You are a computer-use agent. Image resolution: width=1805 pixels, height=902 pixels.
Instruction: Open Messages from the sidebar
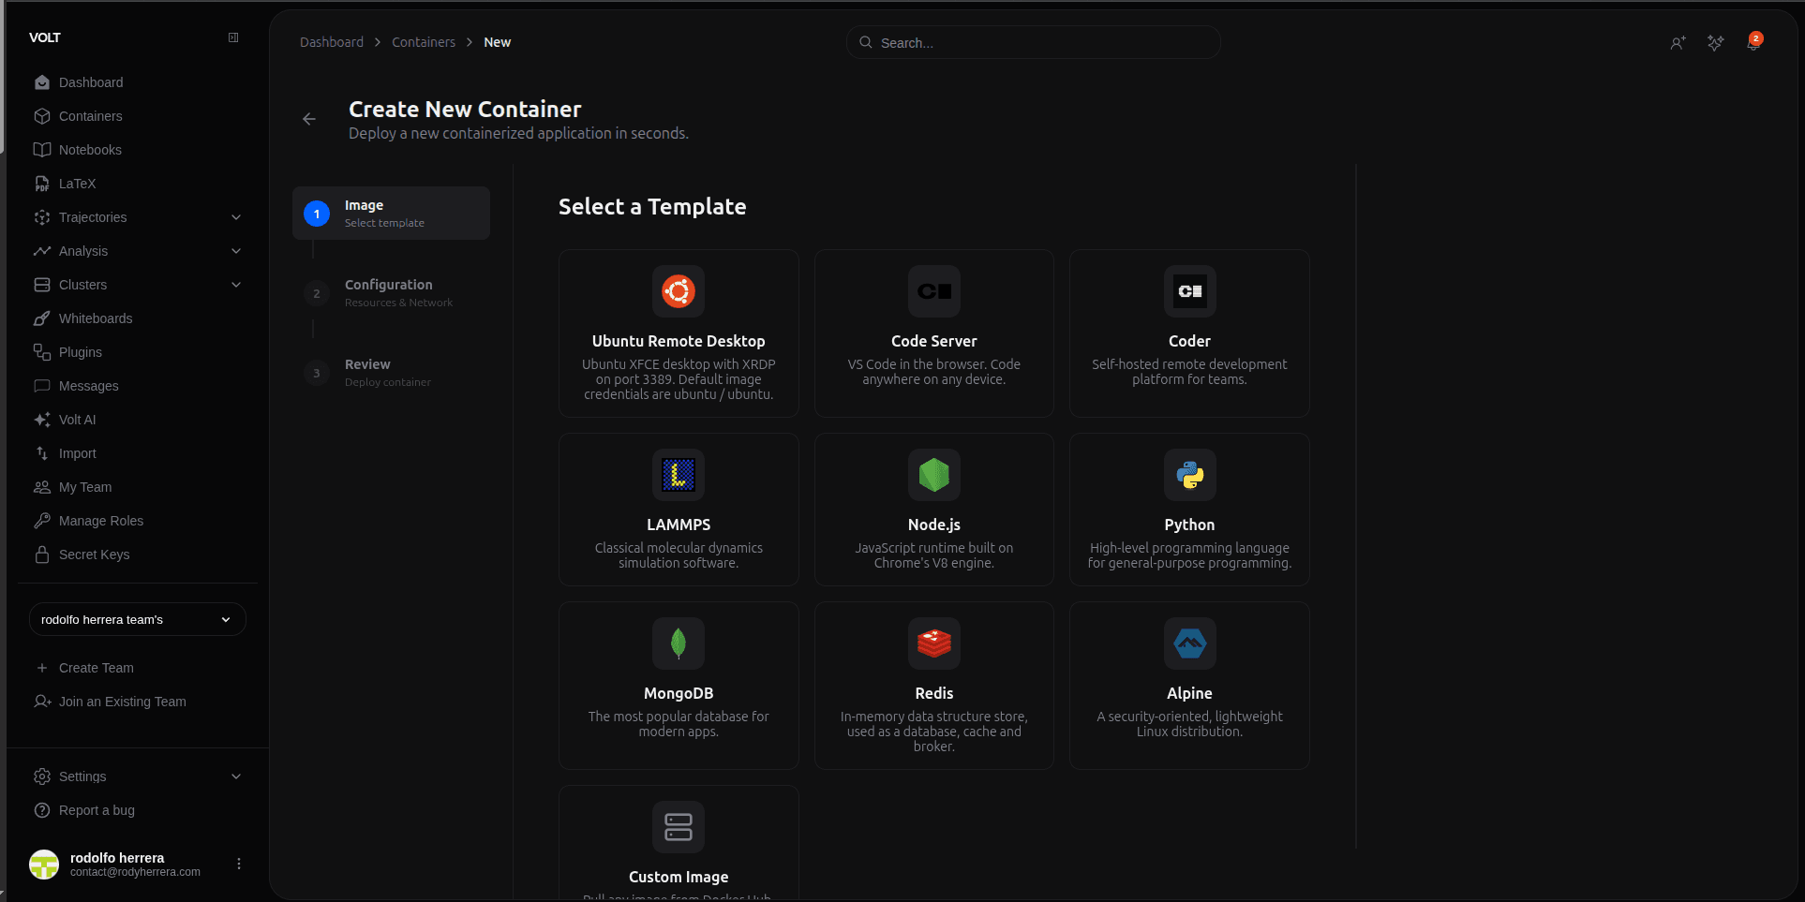pos(88,386)
